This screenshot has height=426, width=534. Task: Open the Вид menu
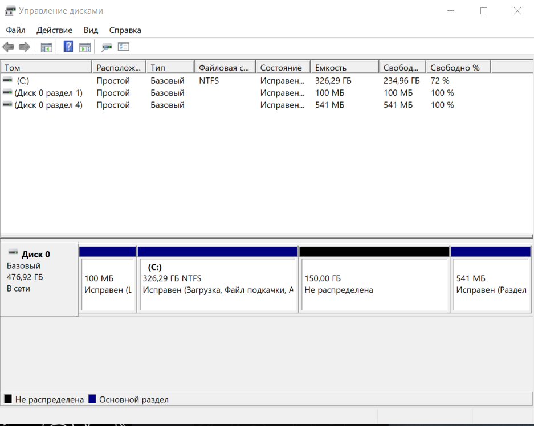[x=90, y=30]
